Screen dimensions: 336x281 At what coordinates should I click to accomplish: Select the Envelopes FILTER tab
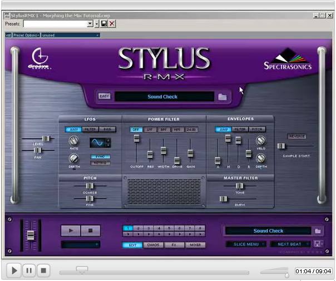240,129
